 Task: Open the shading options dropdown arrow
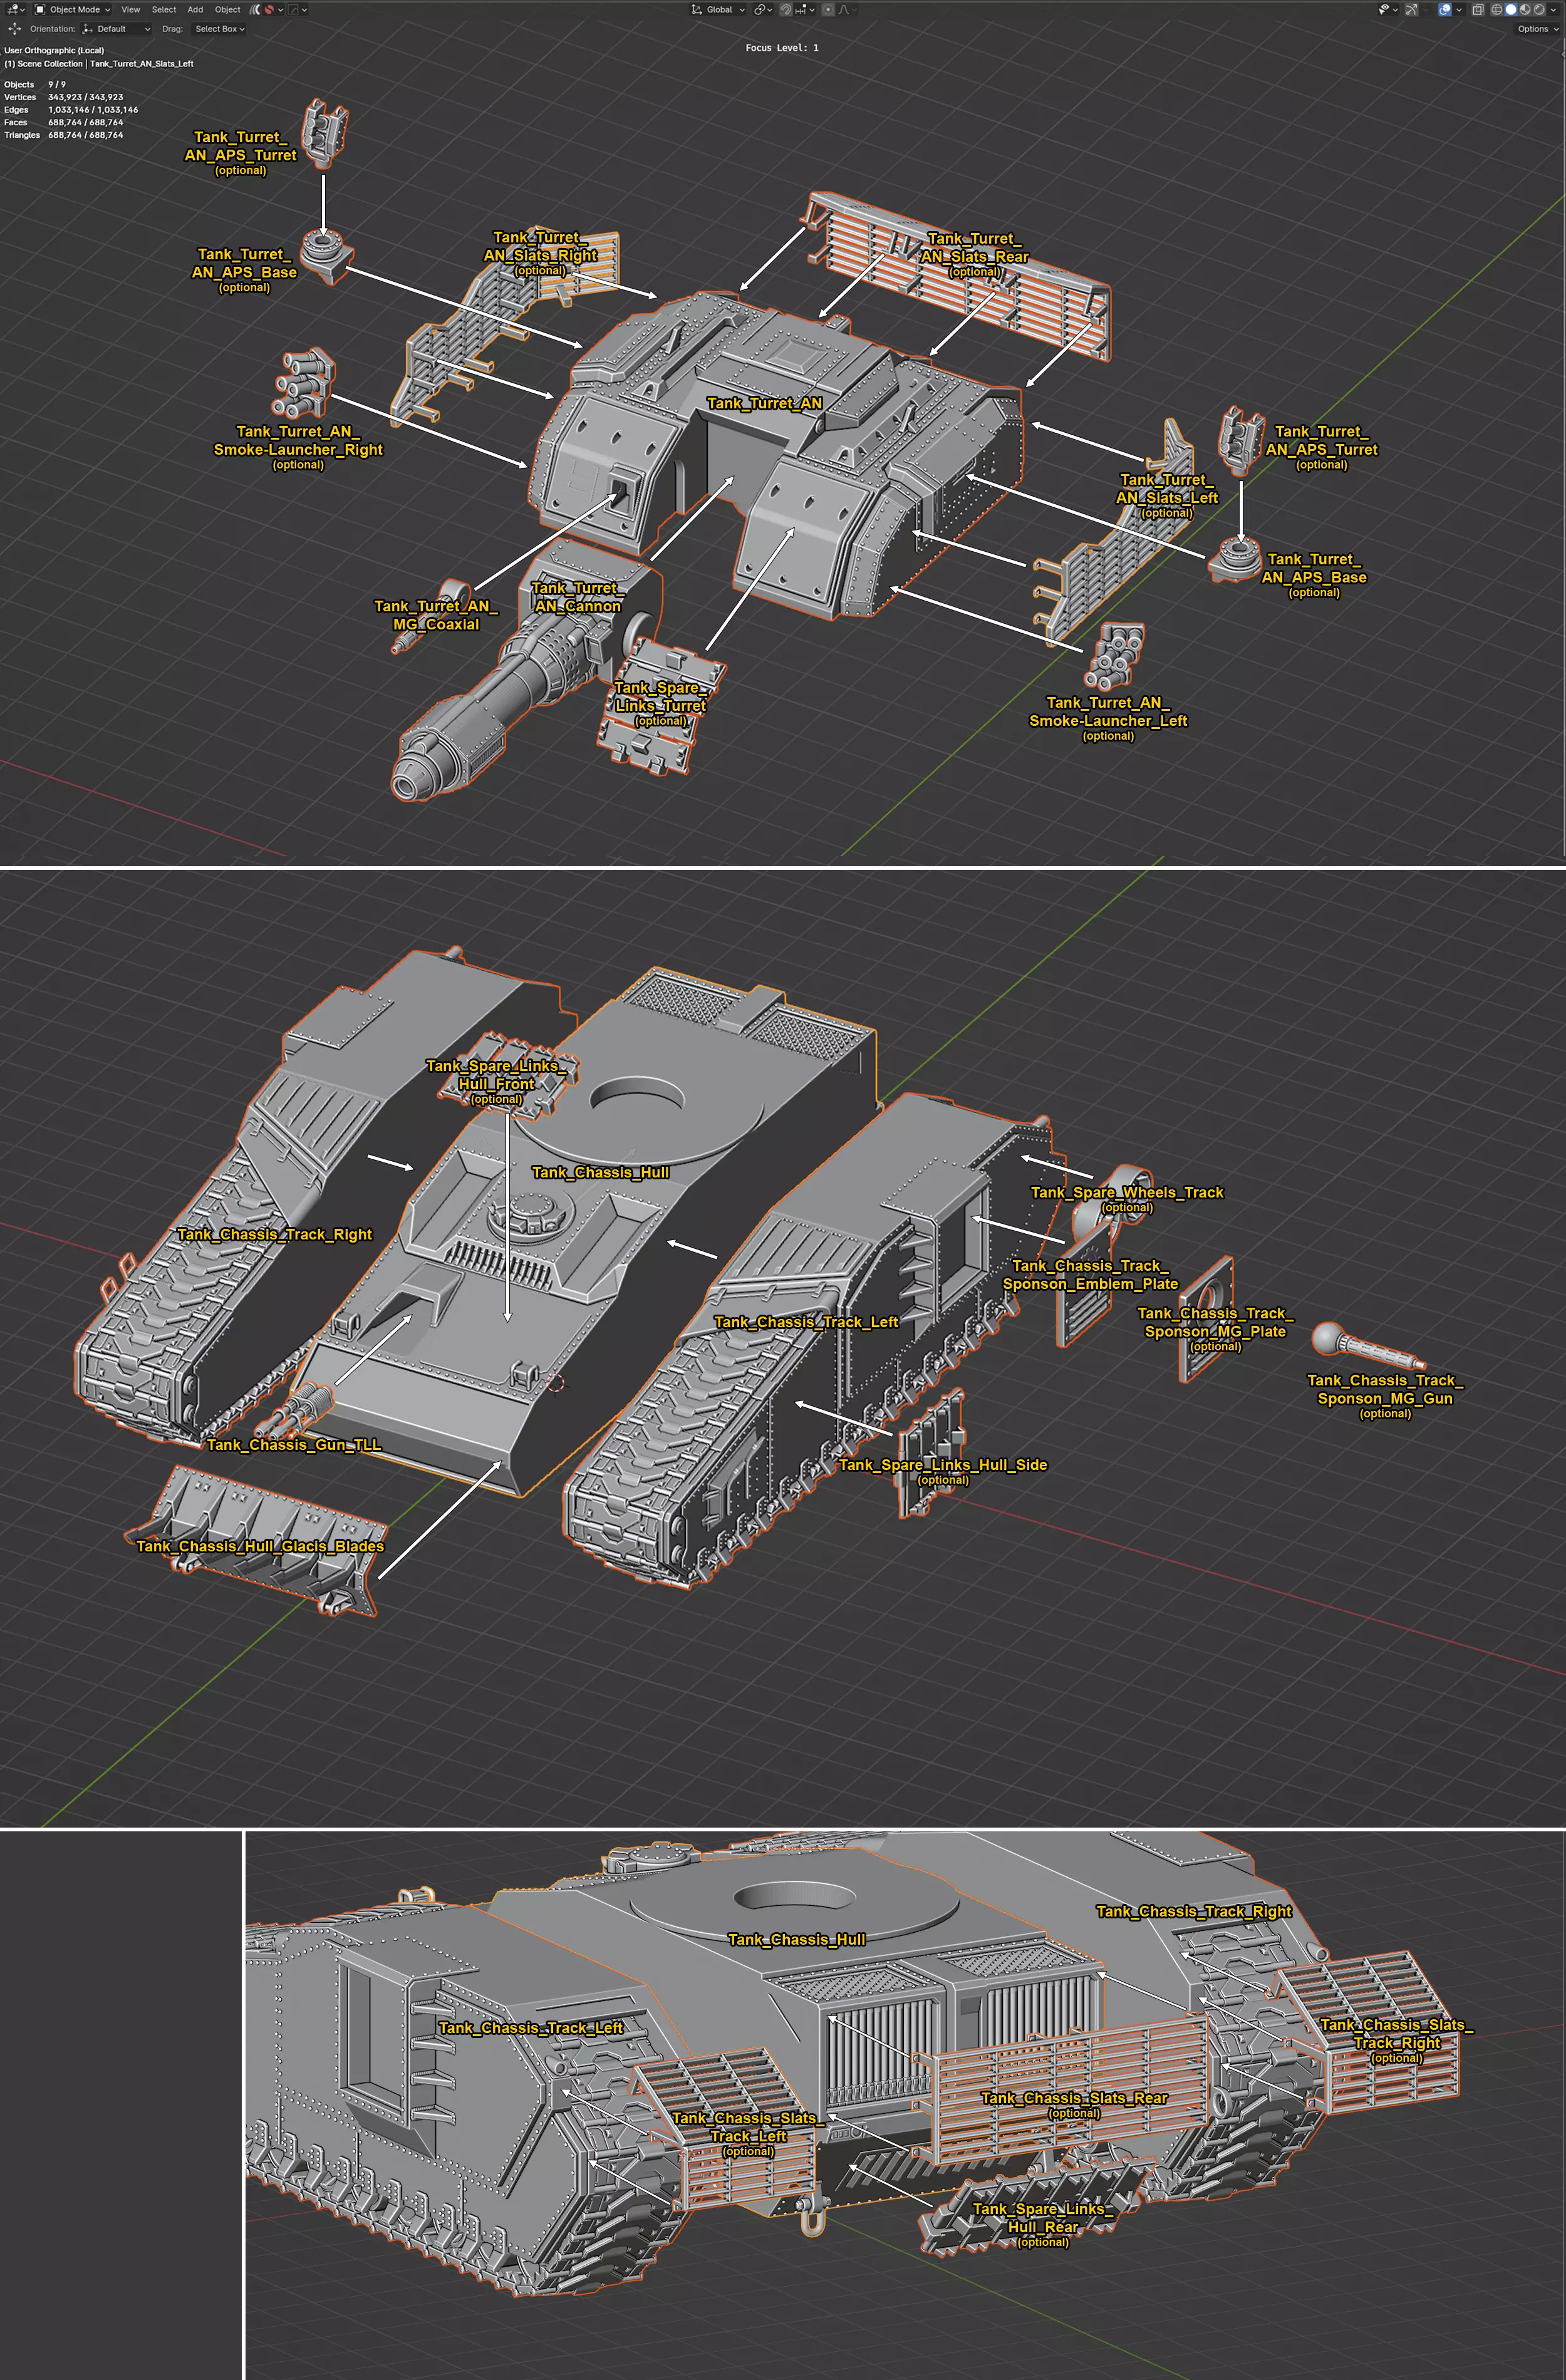pyautogui.click(x=1553, y=9)
